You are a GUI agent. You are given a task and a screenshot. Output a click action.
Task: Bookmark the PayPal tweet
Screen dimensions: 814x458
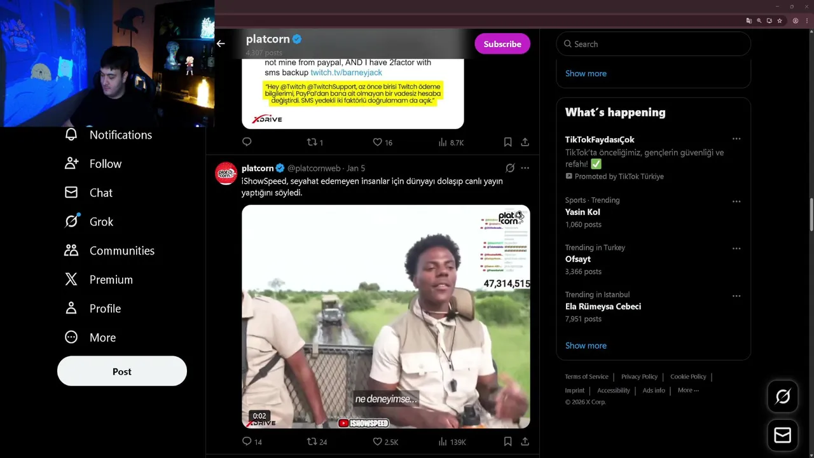[x=507, y=142]
